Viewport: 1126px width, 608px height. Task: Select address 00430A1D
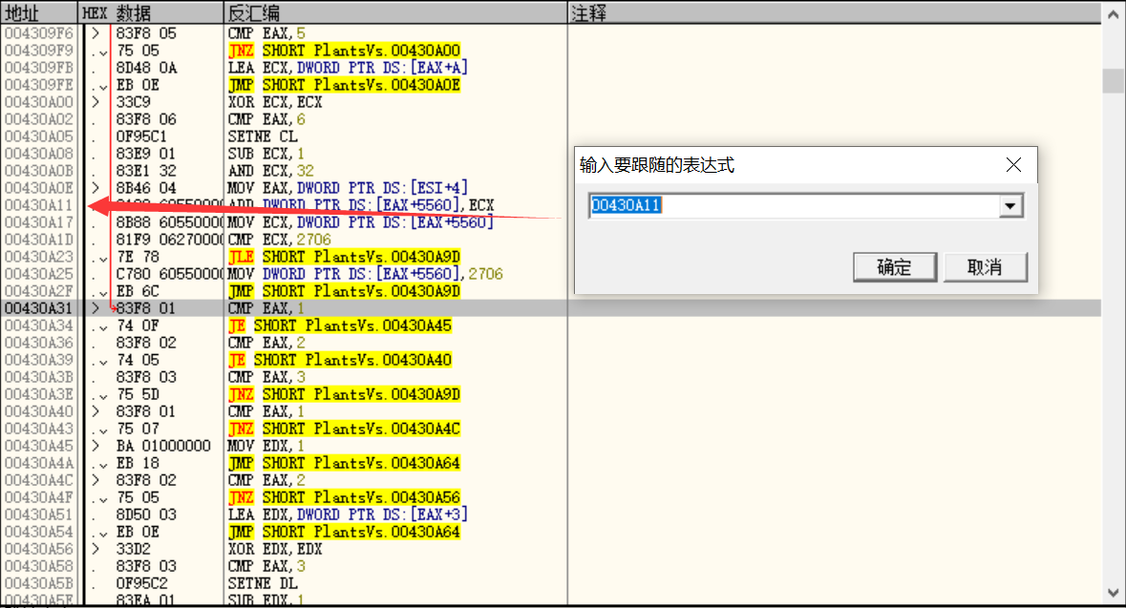(x=39, y=240)
